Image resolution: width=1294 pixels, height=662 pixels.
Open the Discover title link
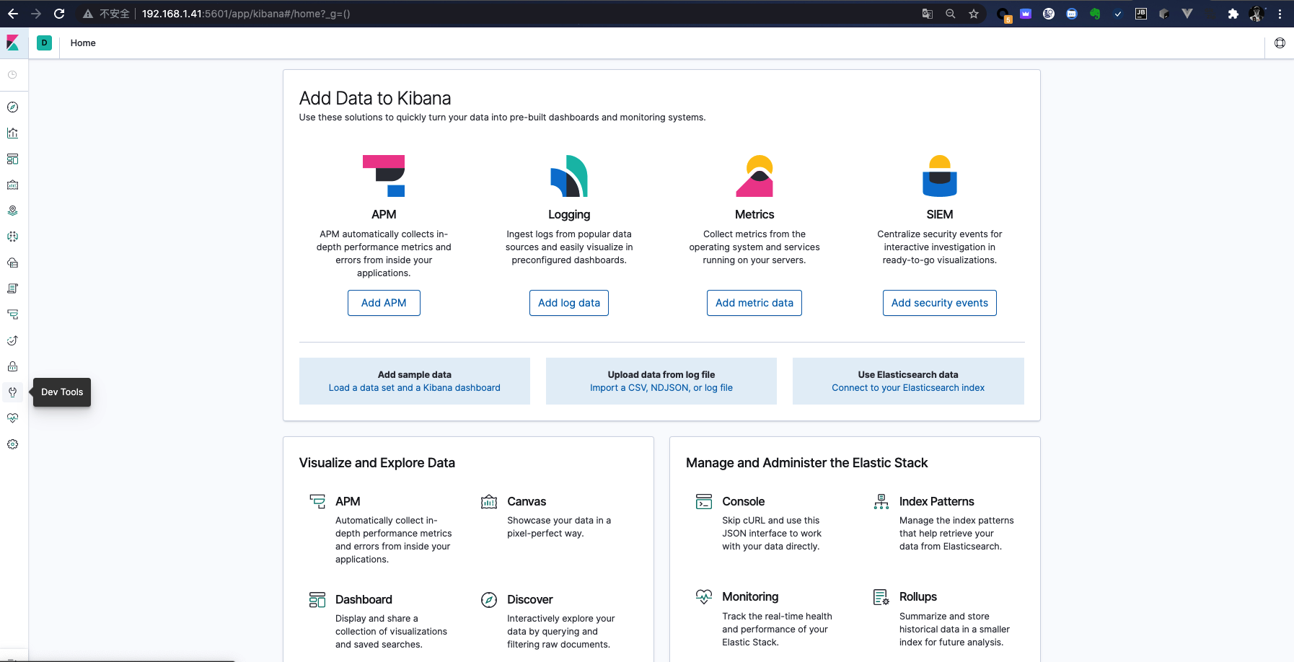tap(530, 599)
